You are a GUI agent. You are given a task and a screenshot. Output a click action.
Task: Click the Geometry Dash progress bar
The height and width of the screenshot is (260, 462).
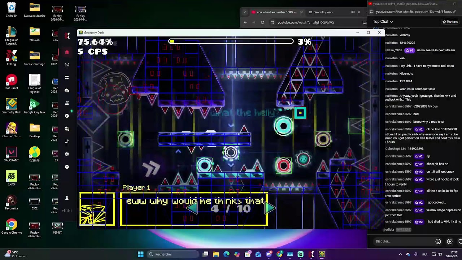click(x=231, y=42)
